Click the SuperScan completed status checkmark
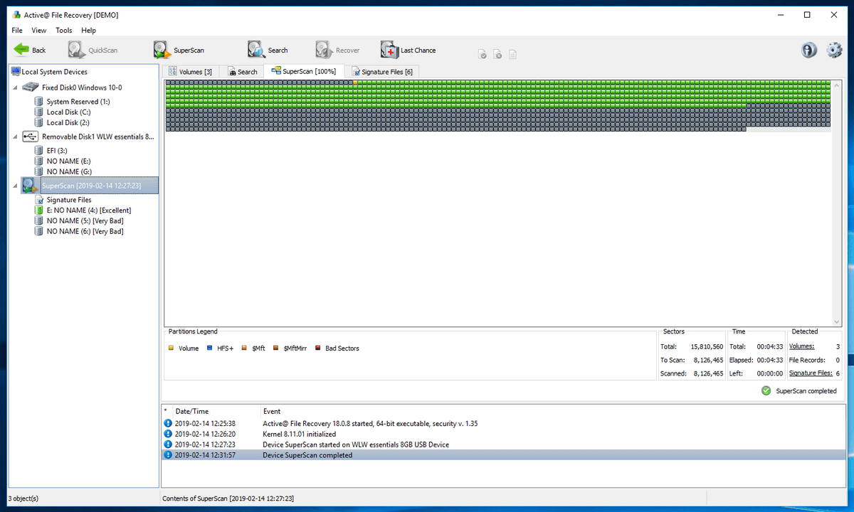Image resolution: width=854 pixels, height=512 pixels. coord(766,390)
